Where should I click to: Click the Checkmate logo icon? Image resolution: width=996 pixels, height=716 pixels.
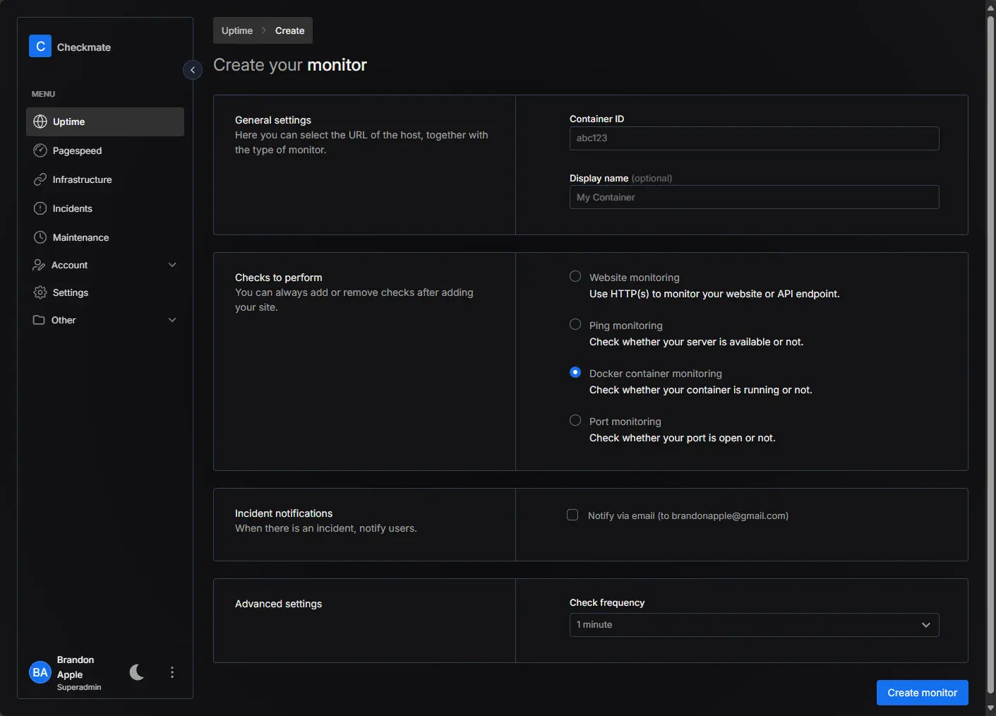pos(40,46)
